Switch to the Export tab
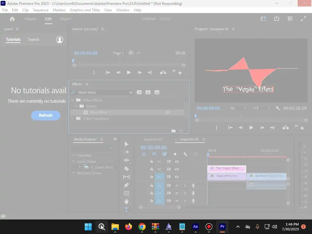This screenshot has height=234, width=312. (66, 19)
